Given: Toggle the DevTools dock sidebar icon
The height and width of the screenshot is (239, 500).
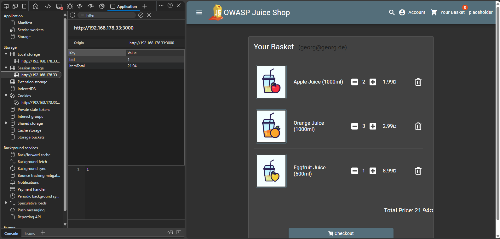Looking at the screenshot, I should [x=24, y=6].
